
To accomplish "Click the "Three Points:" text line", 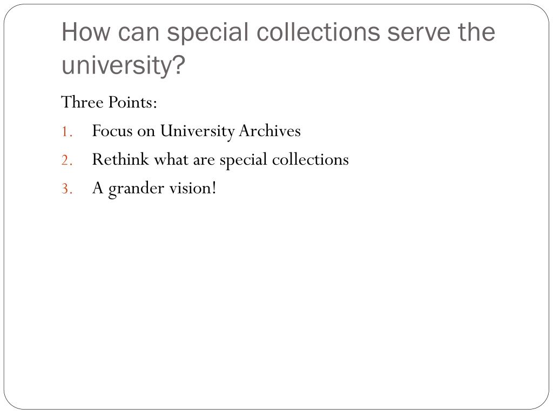I will 109,102.
